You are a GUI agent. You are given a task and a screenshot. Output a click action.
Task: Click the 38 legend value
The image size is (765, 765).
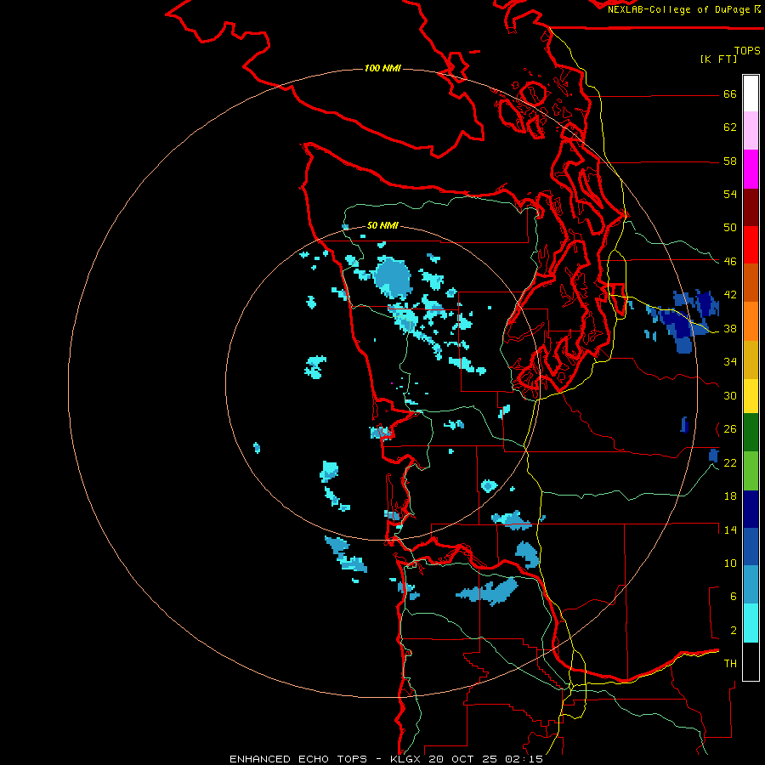730,329
